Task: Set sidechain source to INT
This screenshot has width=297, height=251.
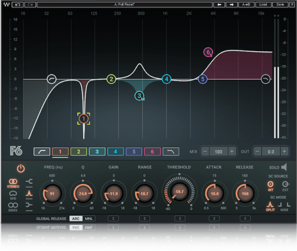Action: point(270,186)
